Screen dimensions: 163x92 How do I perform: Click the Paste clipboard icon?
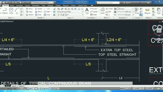click(x=158, y=11)
